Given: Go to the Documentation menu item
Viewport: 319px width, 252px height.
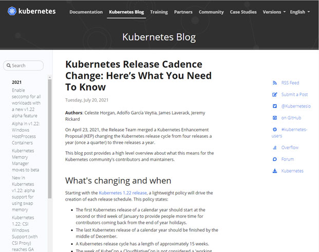Looking at the screenshot, I should [x=86, y=12].
